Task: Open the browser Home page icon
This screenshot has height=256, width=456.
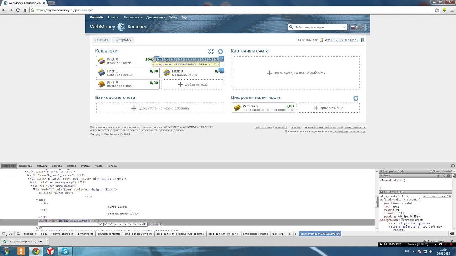Action: tap(25, 10)
